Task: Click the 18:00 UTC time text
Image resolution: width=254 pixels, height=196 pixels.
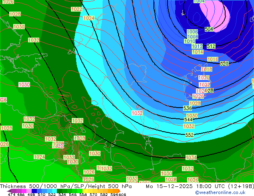Action: (x=211, y=186)
